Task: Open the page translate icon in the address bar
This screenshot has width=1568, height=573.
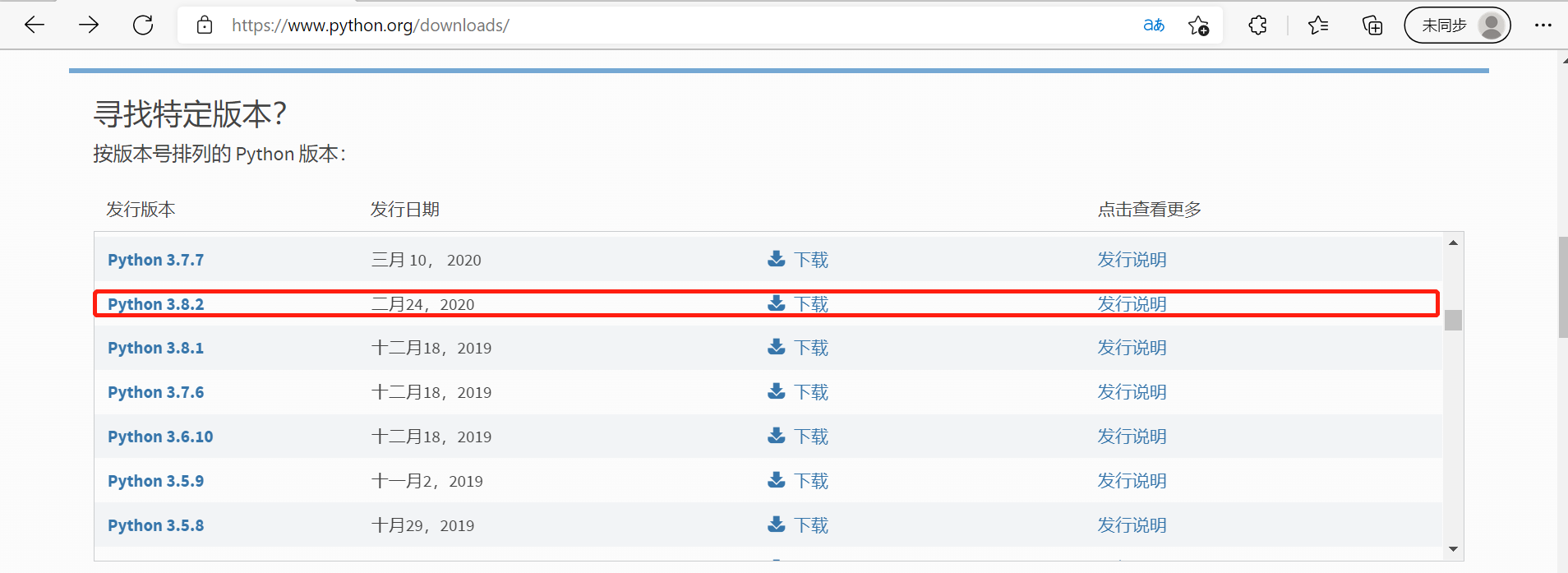Action: (1154, 25)
